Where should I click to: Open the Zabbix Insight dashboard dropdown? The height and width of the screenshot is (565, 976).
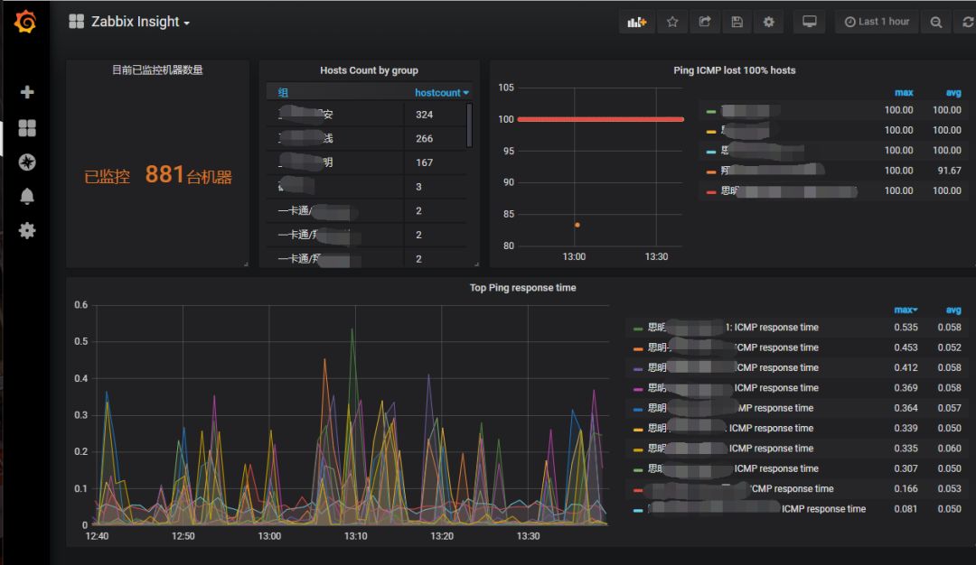[x=129, y=22]
